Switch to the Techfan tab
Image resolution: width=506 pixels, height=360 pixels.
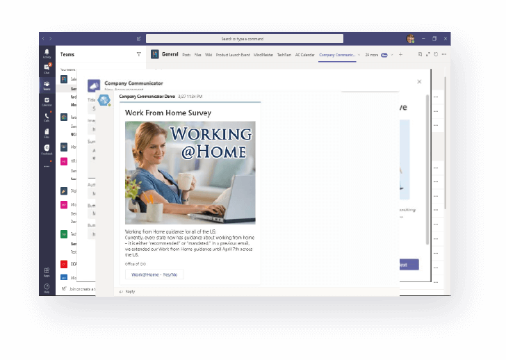click(x=284, y=55)
